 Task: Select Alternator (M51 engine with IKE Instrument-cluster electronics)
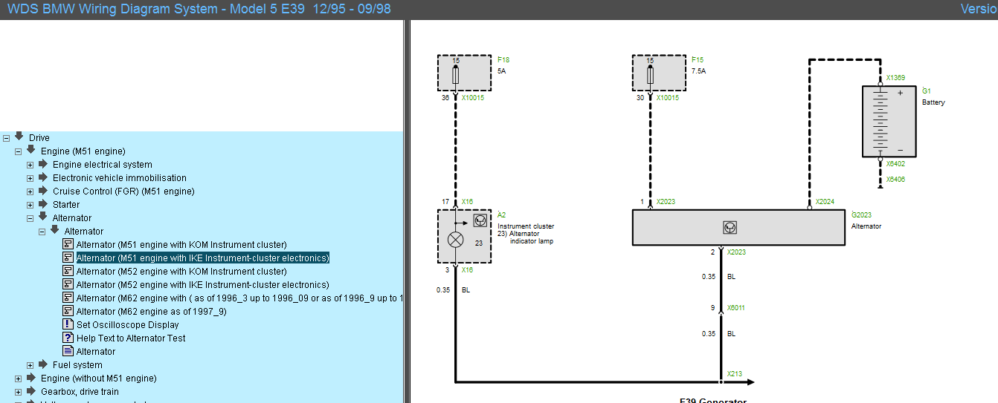point(202,258)
